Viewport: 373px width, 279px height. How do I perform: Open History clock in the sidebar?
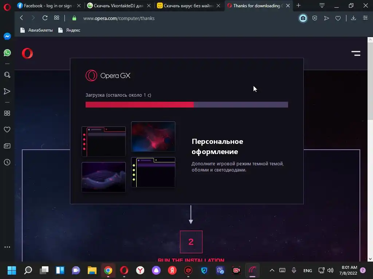pyautogui.click(x=7, y=162)
